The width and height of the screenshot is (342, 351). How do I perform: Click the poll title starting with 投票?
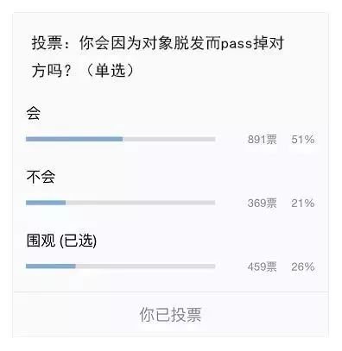pyautogui.click(x=158, y=57)
